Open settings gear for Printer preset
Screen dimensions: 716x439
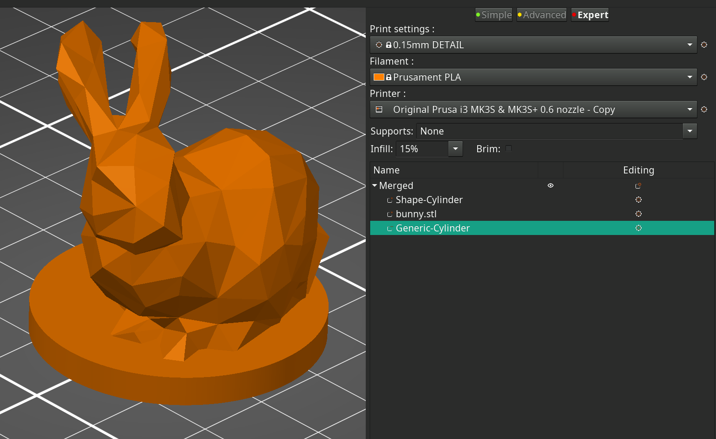point(704,109)
